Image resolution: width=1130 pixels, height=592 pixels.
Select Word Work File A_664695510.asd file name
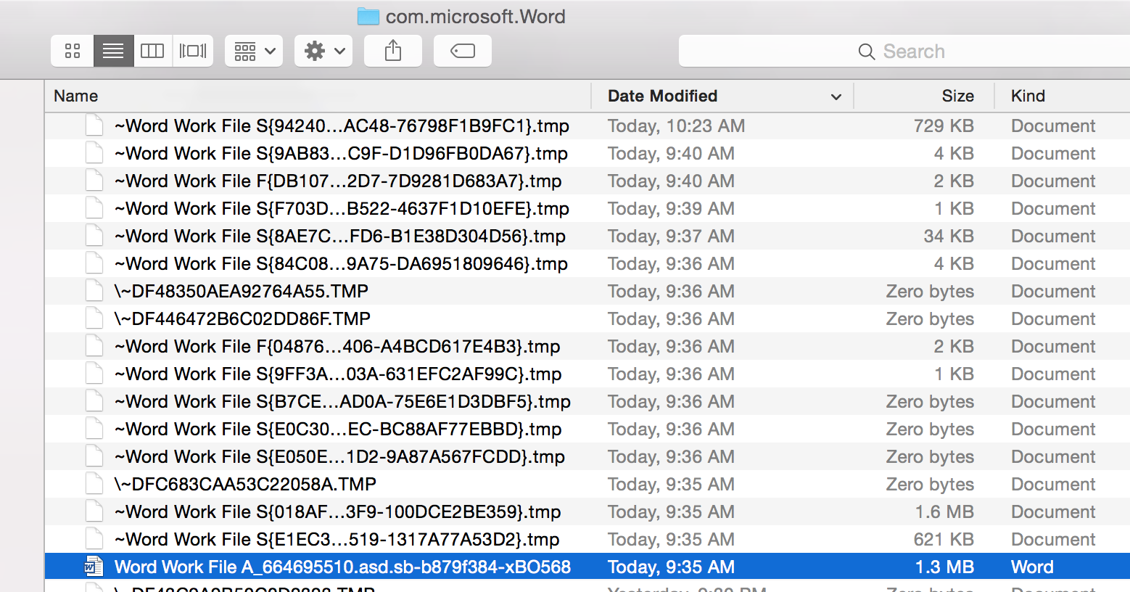342,567
